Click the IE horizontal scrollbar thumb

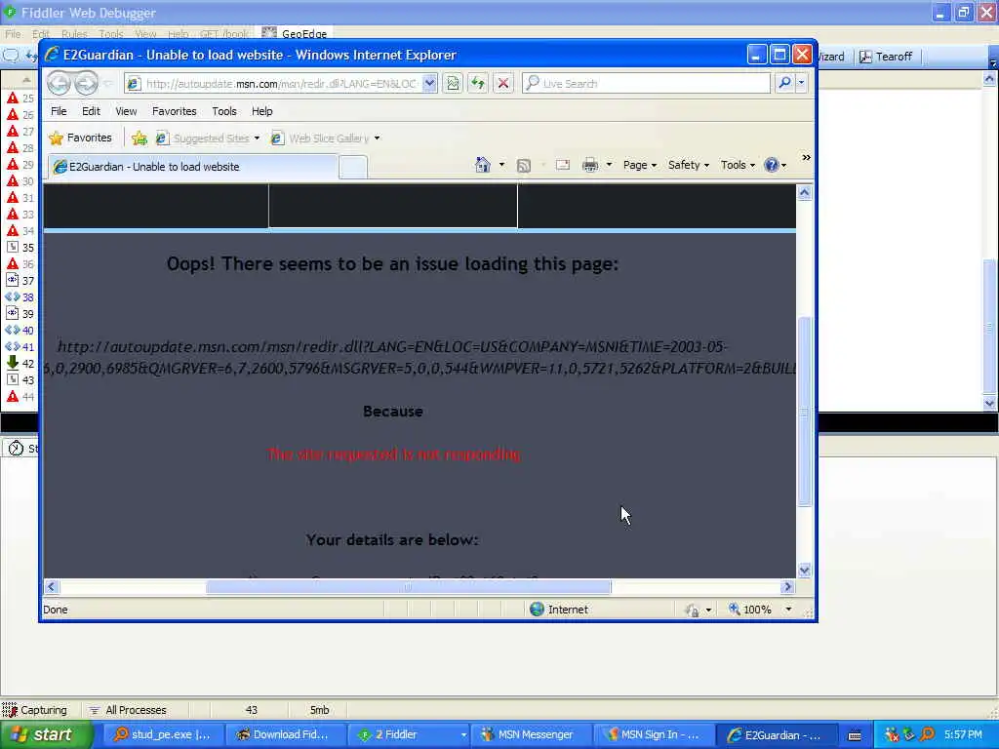click(x=409, y=586)
